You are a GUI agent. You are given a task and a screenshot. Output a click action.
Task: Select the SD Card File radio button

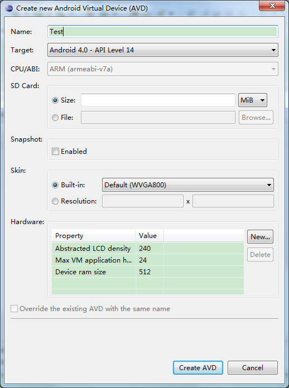click(x=55, y=118)
